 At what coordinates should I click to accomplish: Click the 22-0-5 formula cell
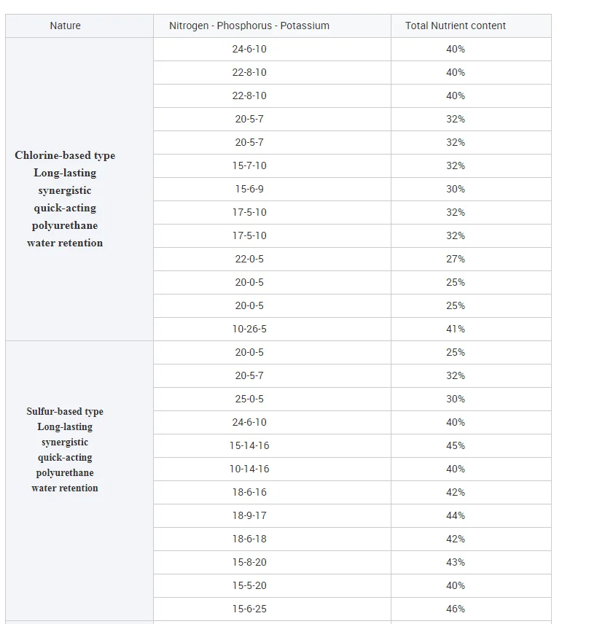249,259
